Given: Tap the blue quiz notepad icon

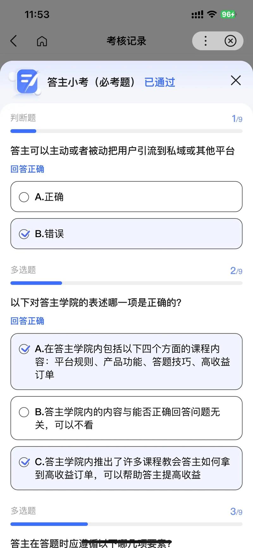Looking at the screenshot, I should click(x=27, y=82).
